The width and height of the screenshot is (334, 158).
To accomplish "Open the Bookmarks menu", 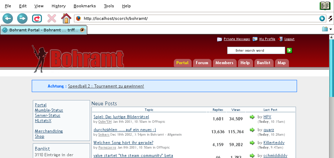I will 84,6.
